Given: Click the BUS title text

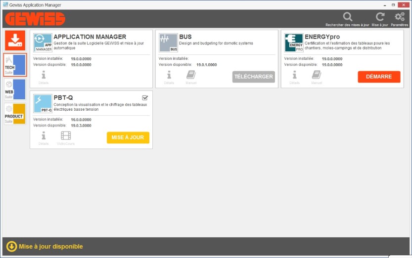Looking at the screenshot, I should pyautogui.click(x=185, y=37).
